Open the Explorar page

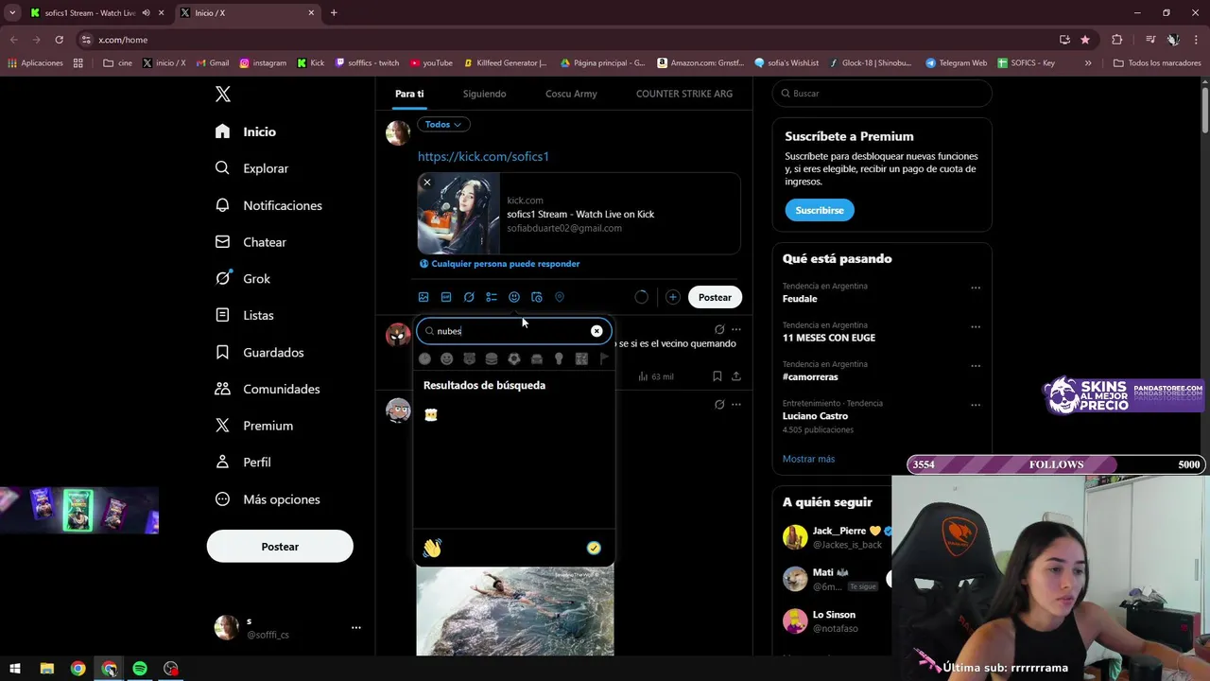251,168
